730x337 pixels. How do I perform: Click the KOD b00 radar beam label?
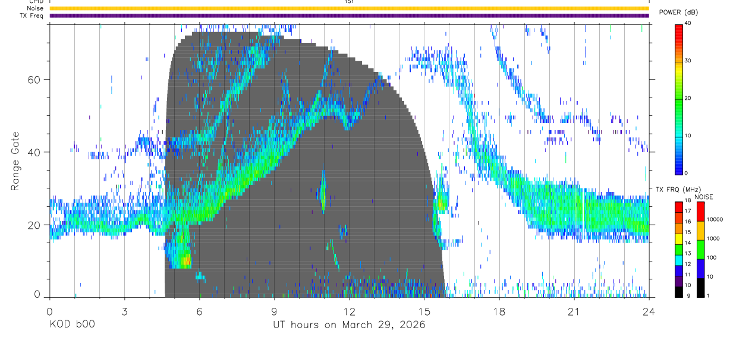[72, 325]
